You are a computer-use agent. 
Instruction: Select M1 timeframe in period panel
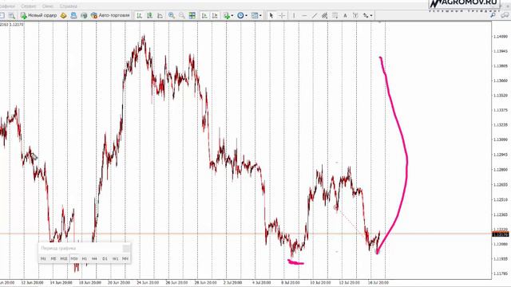pyautogui.click(x=43, y=258)
